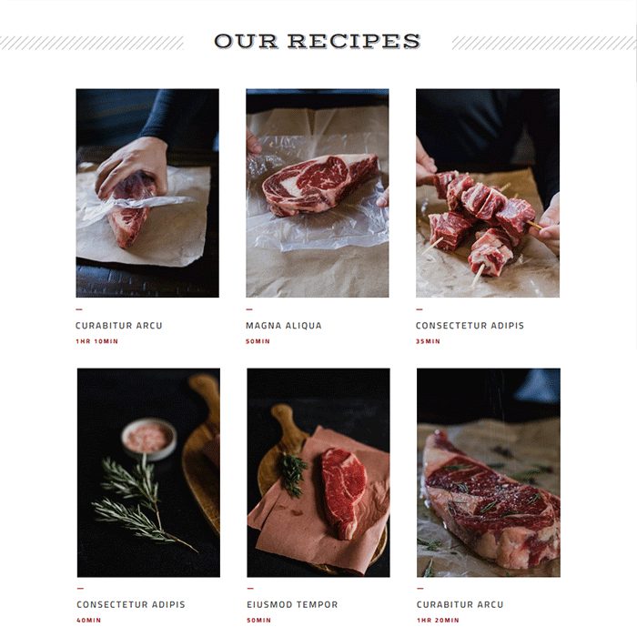The image size is (637, 637).
Task: Click the 1HR 10MIN cooking time label
Action: click(96, 341)
